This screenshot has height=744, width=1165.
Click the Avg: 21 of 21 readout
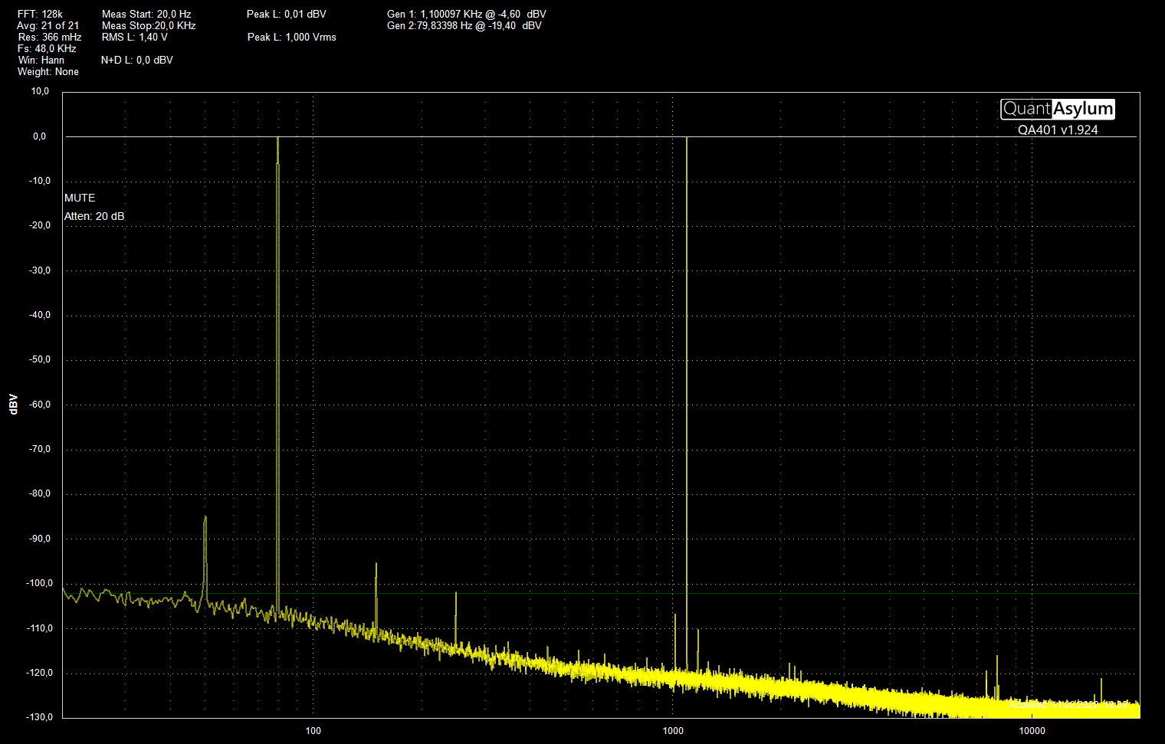coord(48,25)
